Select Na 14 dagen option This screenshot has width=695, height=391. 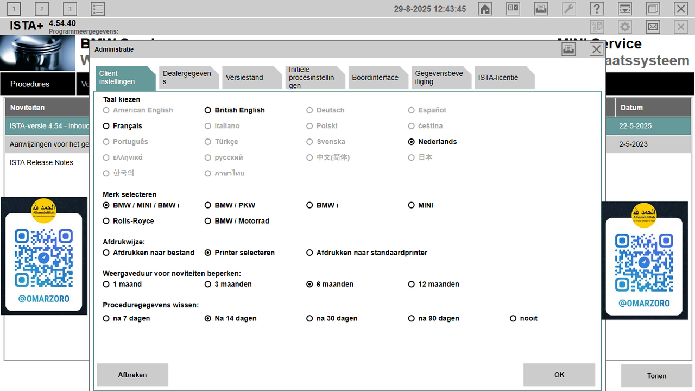[230, 318]
